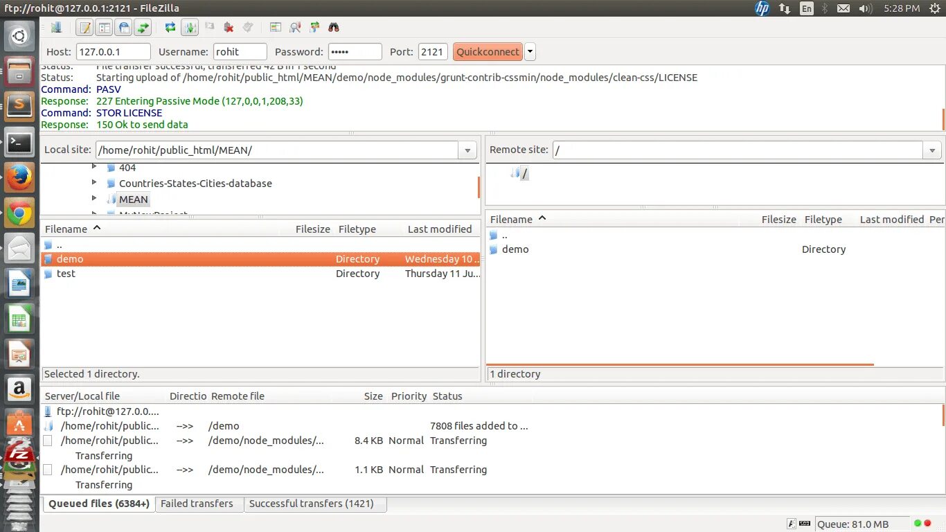This screenshot has width=946, height=532.
Task: Focus the Host input field
Action: click(x=114, y=52)
